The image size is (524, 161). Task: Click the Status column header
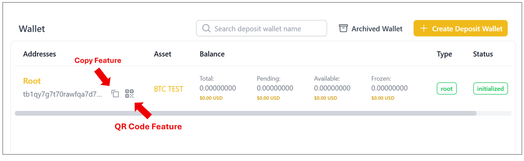click(x=483, y=54)
